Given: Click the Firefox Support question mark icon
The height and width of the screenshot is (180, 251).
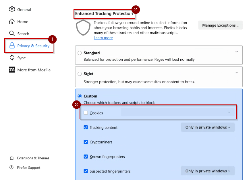Looking at the screenshot, I should coord(11,168).
